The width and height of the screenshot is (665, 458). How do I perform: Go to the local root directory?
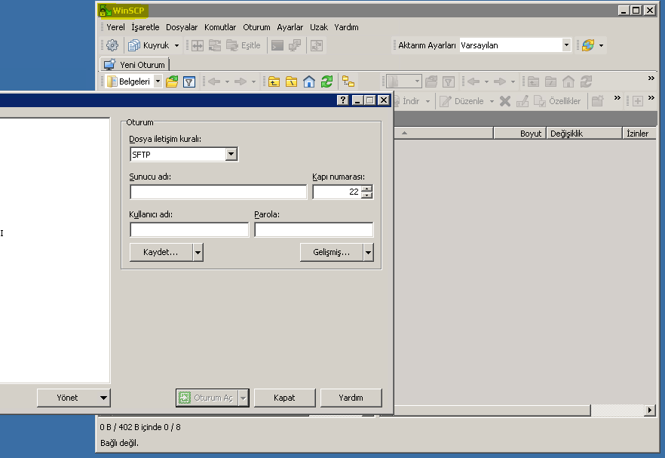click(291, 81)
